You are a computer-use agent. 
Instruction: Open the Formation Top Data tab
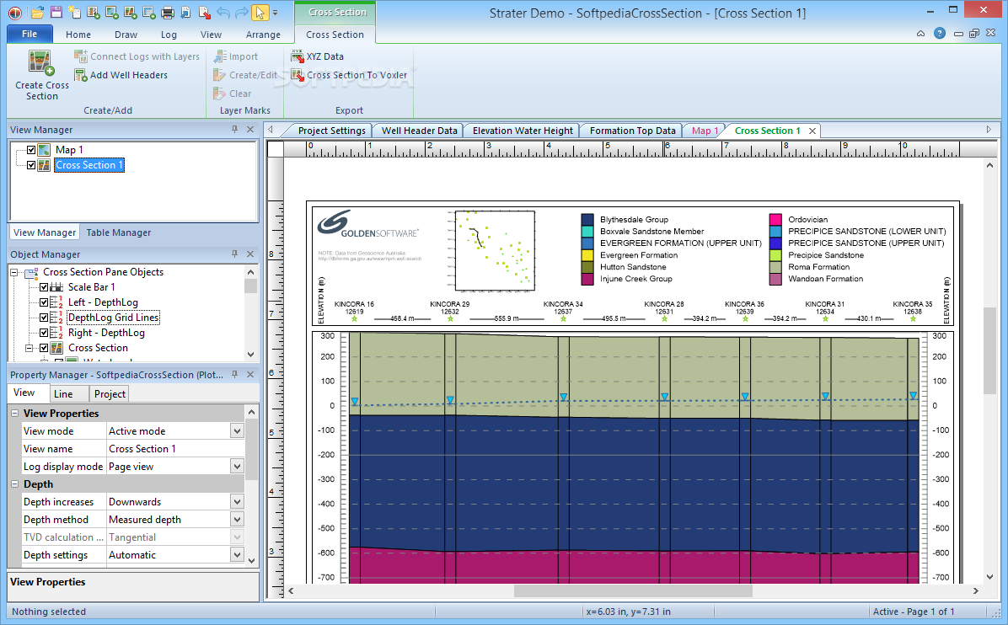pyautogui.click(x=633, y=131)
